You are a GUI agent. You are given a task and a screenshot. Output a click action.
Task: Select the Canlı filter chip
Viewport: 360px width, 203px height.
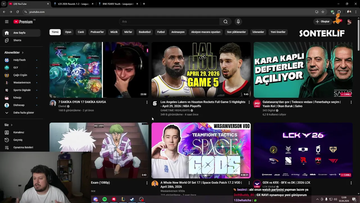click(81, 32)
